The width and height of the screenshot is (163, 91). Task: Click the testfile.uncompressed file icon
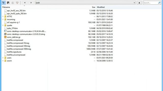click(x=5, y=55)
